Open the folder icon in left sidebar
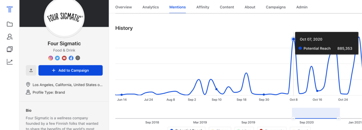 pos(10,24)
